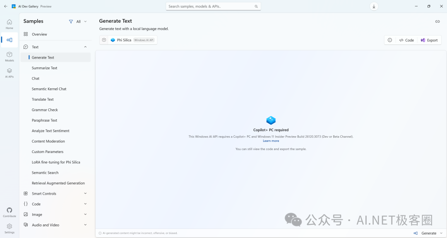
Task: Open the Analyze Text Sentiment sample
Action: click(55, 131)
